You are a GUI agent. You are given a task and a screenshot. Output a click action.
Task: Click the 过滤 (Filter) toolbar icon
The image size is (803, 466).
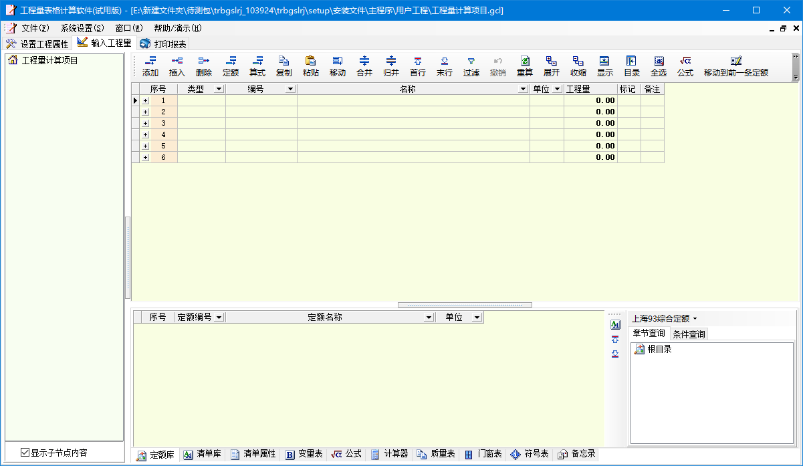click(x=471, y=66)
